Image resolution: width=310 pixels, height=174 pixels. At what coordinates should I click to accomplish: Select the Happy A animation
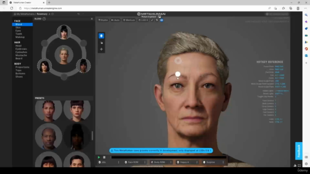186,162
